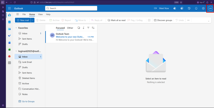Click Mark all as read button
The width and height of the screenshot is (214, 108).
(116, 20)
